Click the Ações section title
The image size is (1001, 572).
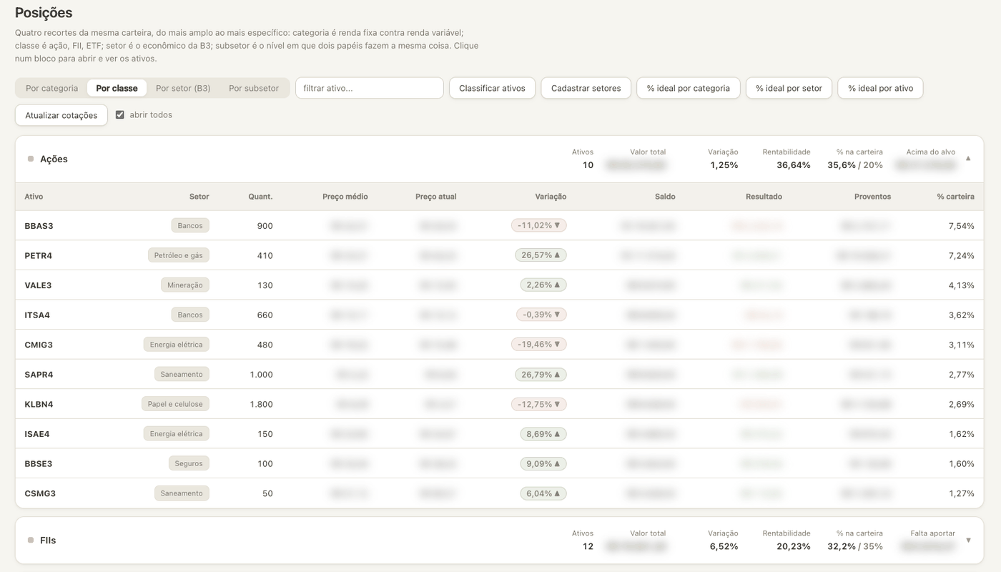[x=54, y=159]
